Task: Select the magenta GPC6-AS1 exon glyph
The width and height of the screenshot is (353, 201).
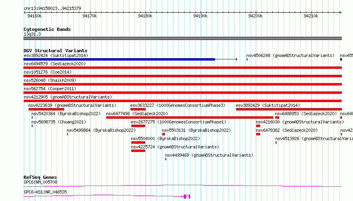Action: (x=185, y=197)
